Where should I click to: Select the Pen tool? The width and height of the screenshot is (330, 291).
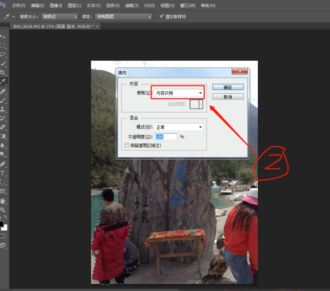coord(3,164)
